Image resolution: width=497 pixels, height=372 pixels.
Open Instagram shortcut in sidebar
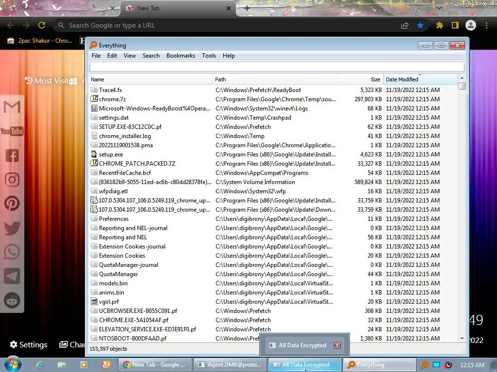(x=12, y=180)
